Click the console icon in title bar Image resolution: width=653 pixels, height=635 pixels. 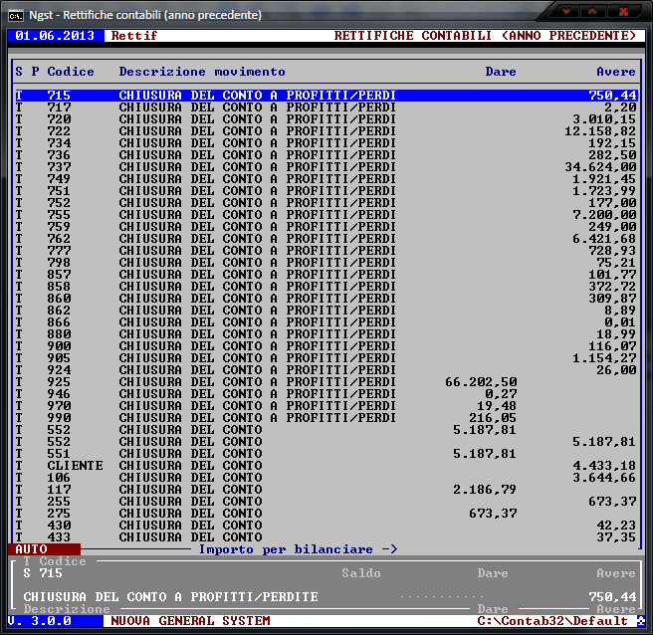pyautogui.click(x=16, y=15)
